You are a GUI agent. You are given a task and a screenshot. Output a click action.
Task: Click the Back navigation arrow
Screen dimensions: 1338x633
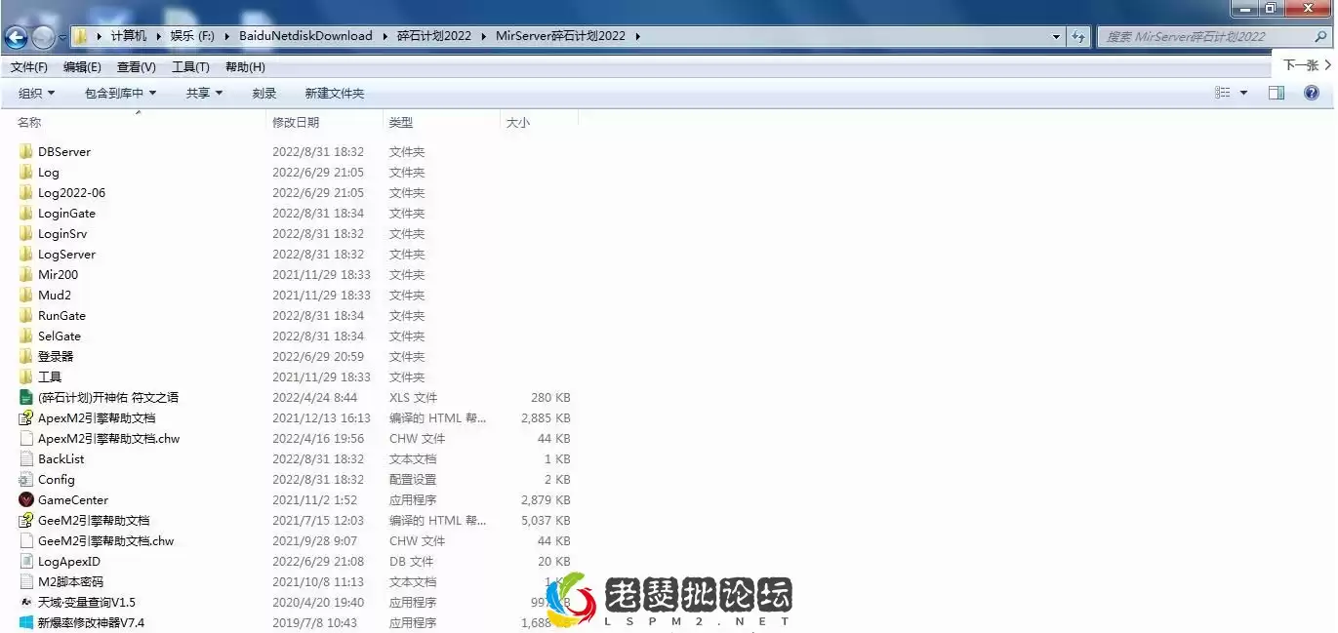16,36
